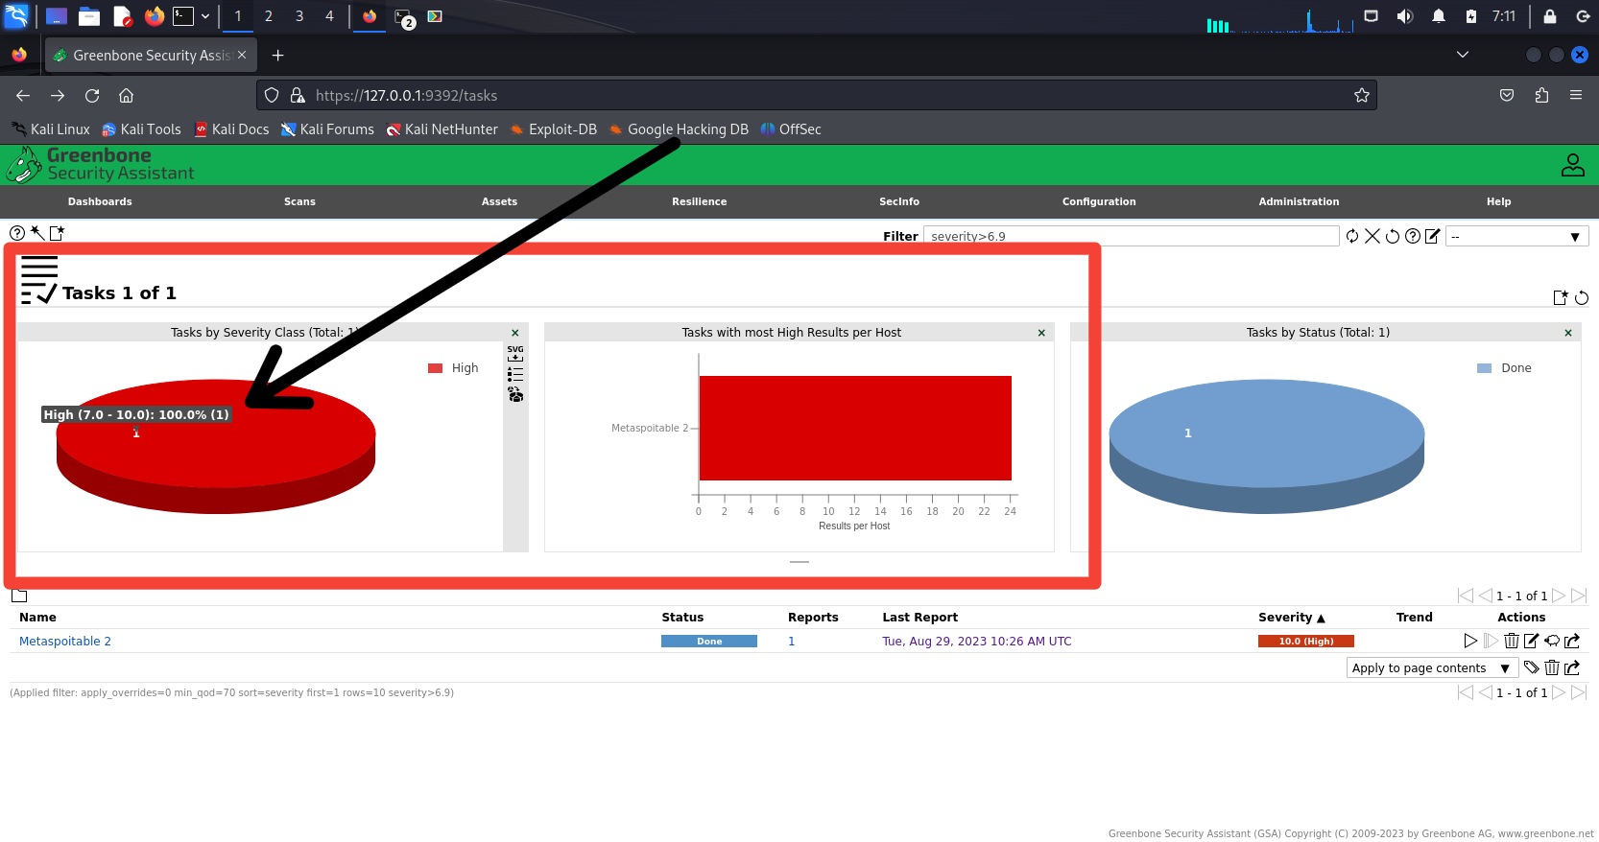
Task: Reload the page in Firefox
Action: tap(92, 95)
